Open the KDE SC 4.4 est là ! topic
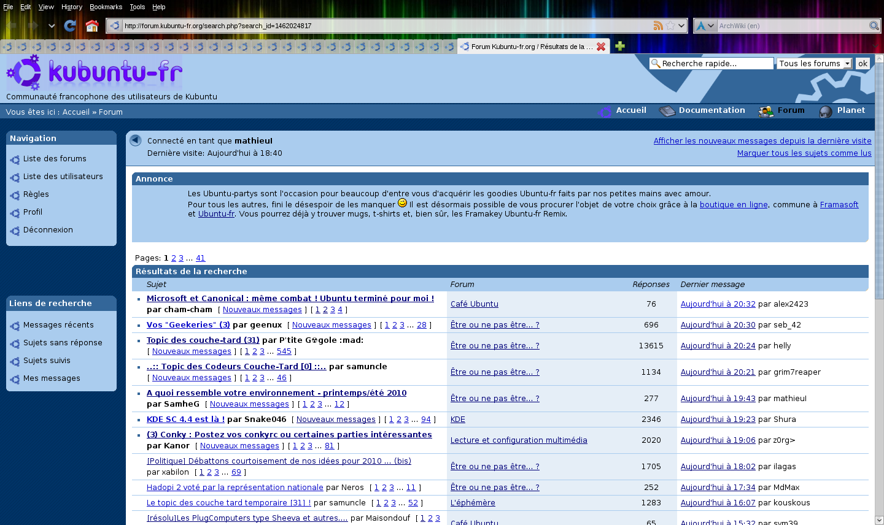Screen dimensions: 884x525 (x=185, y=419)
